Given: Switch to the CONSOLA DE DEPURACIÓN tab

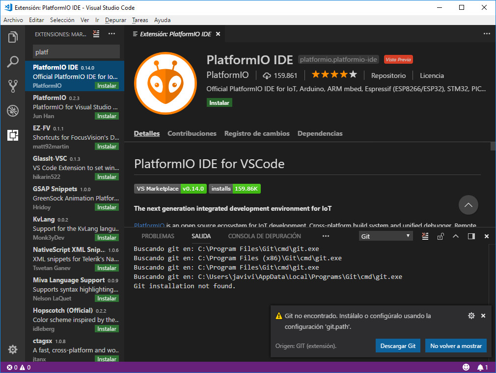Looking at the screenshot, I should point(264,236).
